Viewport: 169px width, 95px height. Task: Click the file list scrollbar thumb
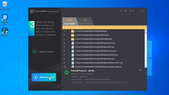coord(146,33)
